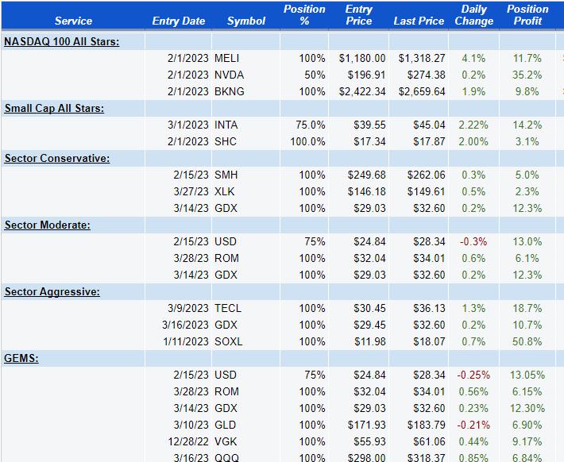The image size is (564, 462).
Task: Select the Daily Change column header
Action: pyautogui.click(x=474, y=15)
